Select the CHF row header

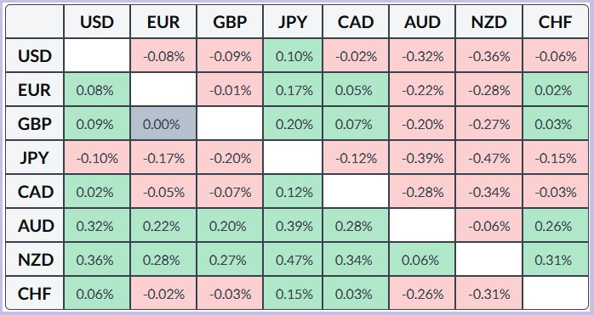[35, 294]
